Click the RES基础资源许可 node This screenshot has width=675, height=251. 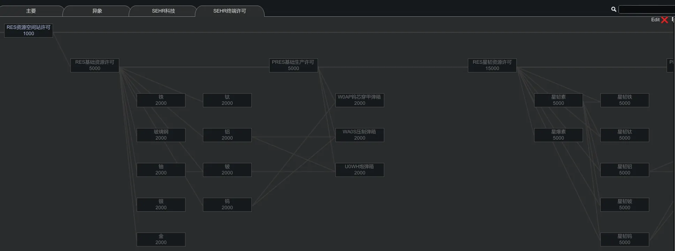click(x=95, y=65)
